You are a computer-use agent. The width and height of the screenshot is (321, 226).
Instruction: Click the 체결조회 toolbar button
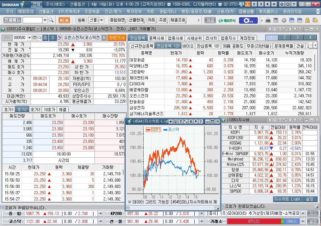tap(178, 20)
